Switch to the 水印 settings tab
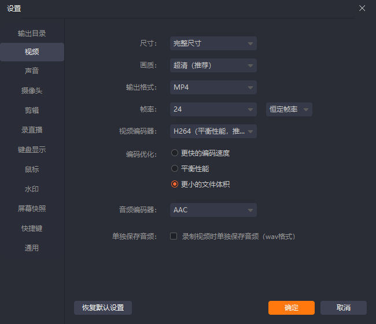 32,189
